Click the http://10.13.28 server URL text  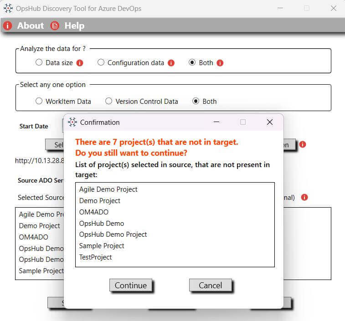click(x=39, y=161)
